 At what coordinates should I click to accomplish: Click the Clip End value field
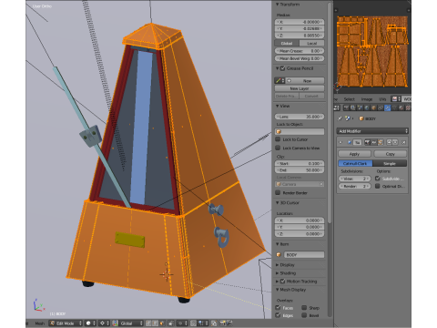tap(300, 170)
